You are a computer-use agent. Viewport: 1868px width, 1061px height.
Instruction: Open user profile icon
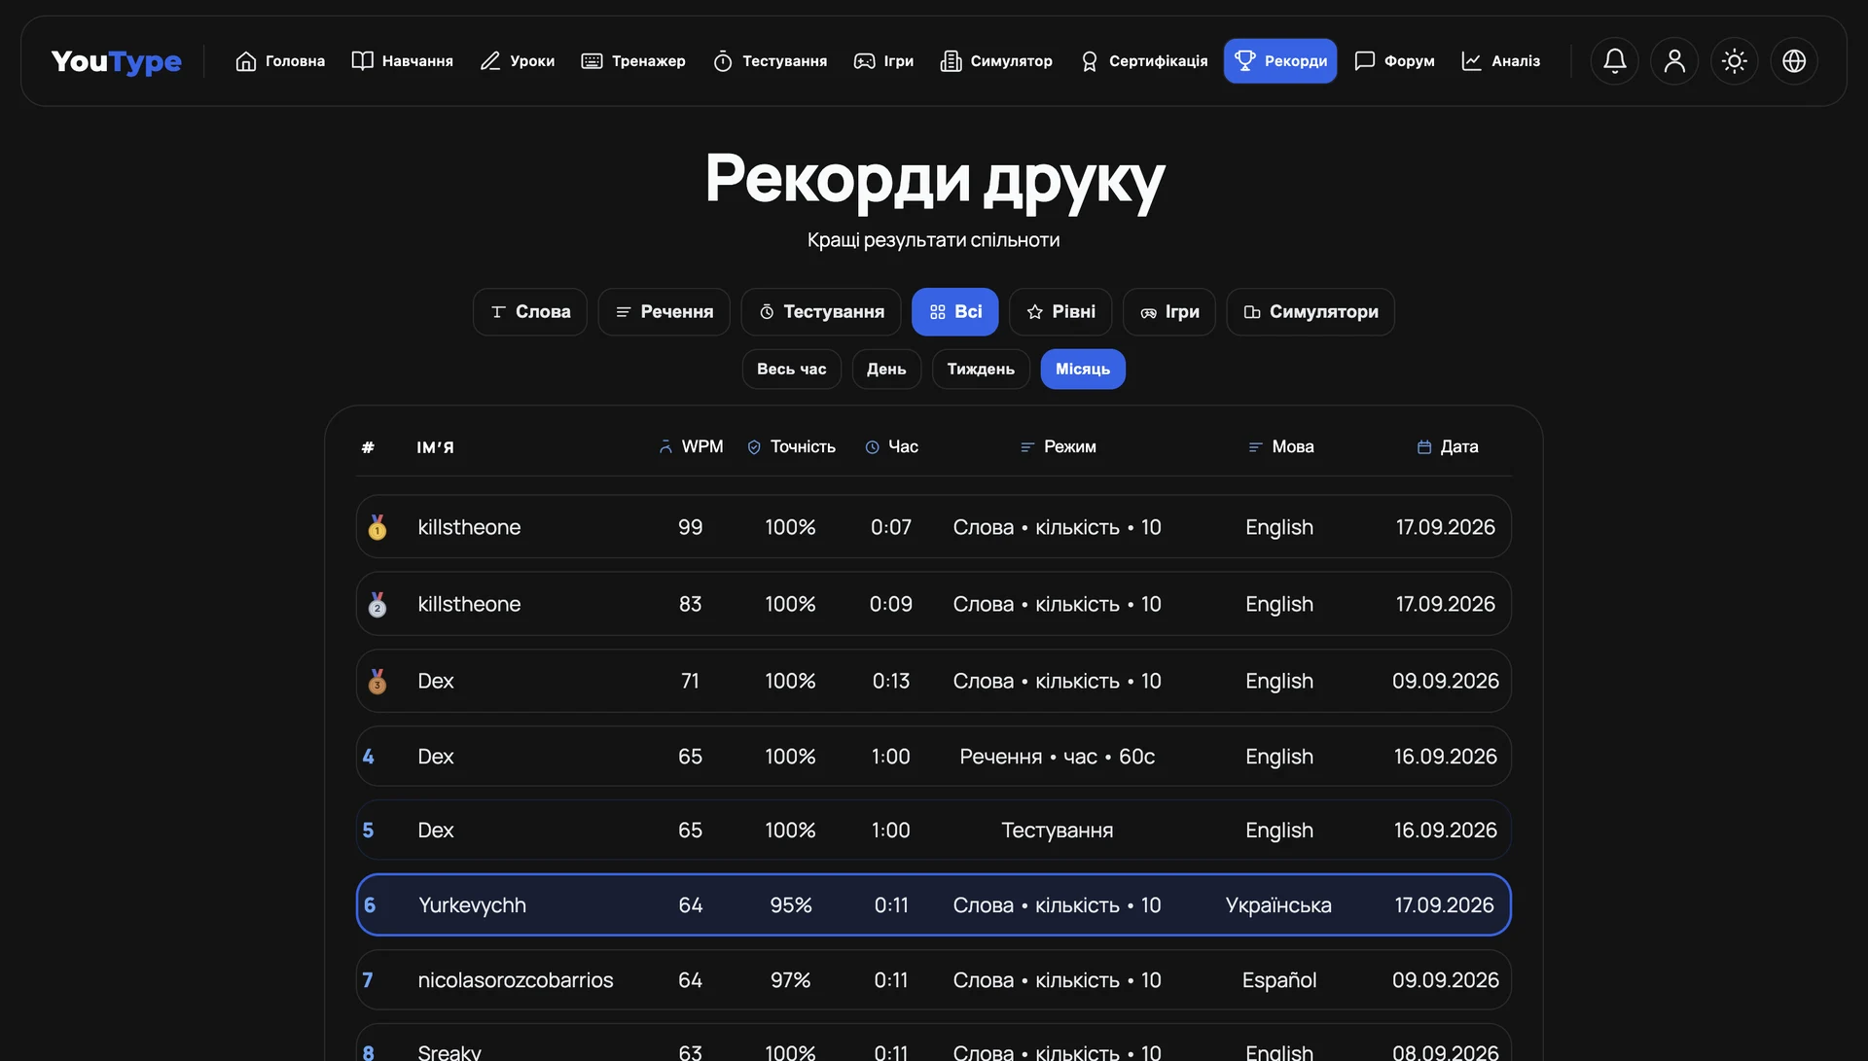pyautogui.click(x=1674, y=61)
